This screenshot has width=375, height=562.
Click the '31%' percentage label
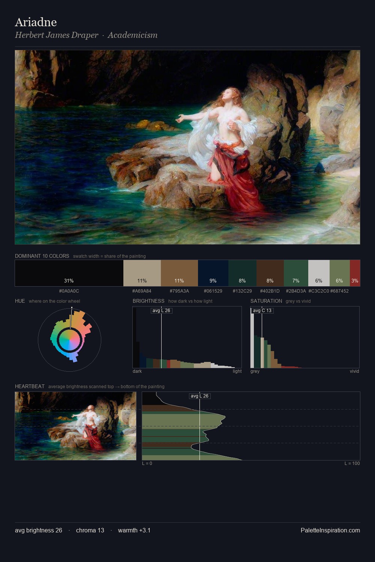pos(69,281)
